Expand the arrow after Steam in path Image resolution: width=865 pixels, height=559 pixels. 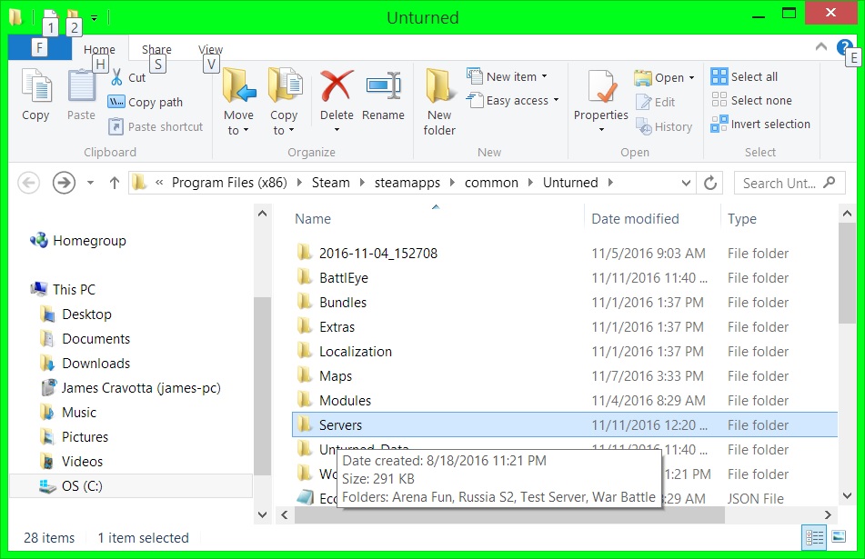click(x=362, y=183)
